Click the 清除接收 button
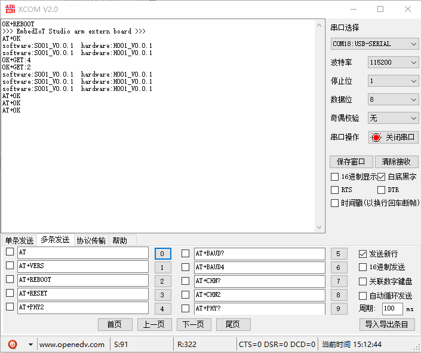The image size is (421, 353). point(396,162)
